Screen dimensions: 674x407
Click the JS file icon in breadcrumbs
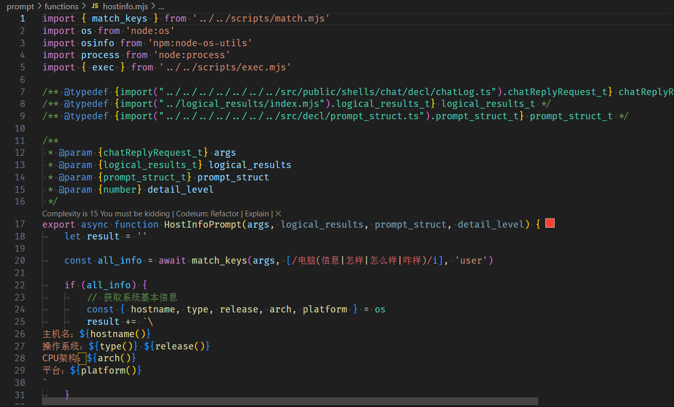(95, 7)
